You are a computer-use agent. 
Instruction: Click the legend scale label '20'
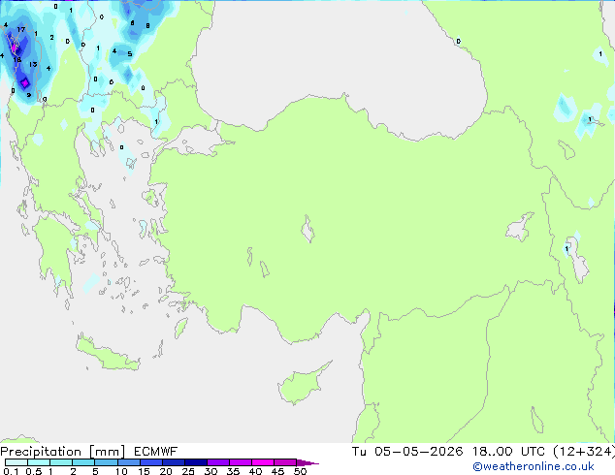(x=166, y=471)
